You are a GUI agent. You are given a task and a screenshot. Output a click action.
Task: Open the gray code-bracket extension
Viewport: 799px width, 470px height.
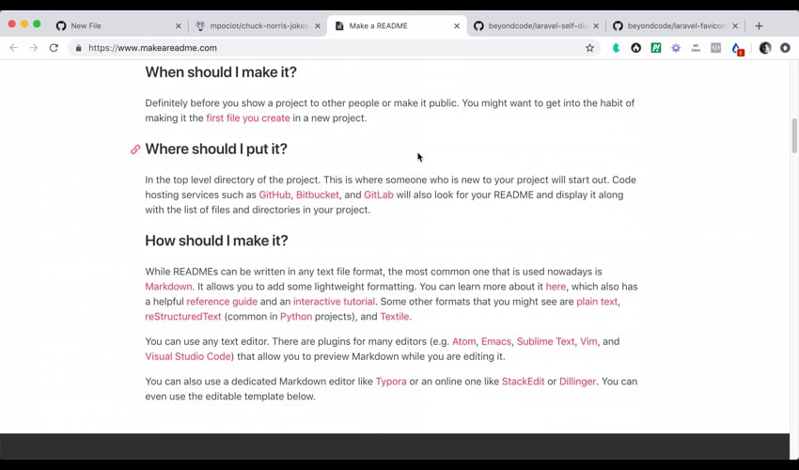716,48
